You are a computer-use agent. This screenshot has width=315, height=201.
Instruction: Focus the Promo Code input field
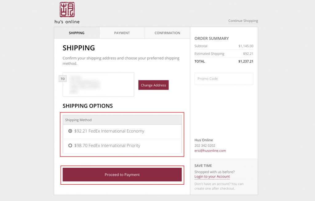click(224, 79)
